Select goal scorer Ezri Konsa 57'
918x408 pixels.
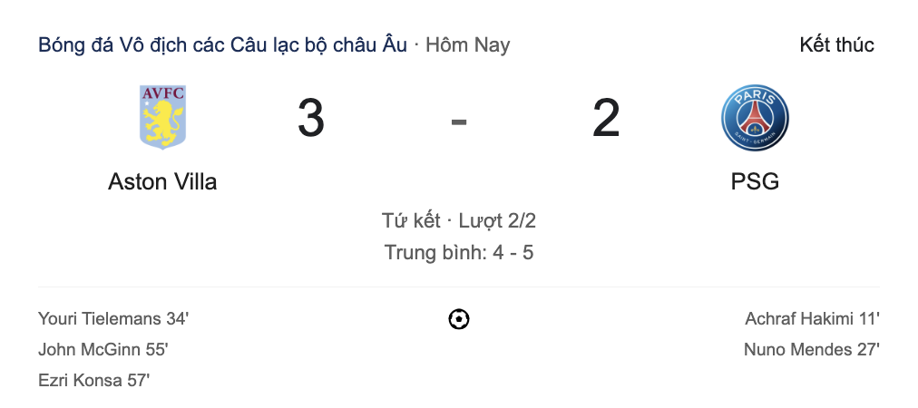click(x=93, y=381)
